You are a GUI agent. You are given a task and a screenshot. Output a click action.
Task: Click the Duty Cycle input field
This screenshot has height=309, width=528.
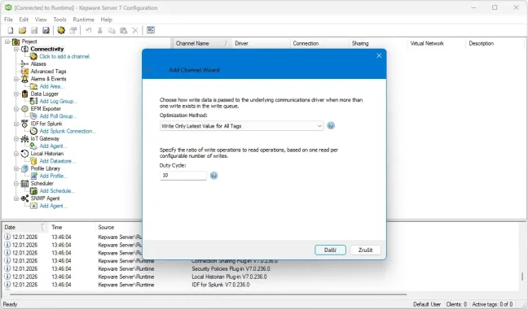[183, 176]
